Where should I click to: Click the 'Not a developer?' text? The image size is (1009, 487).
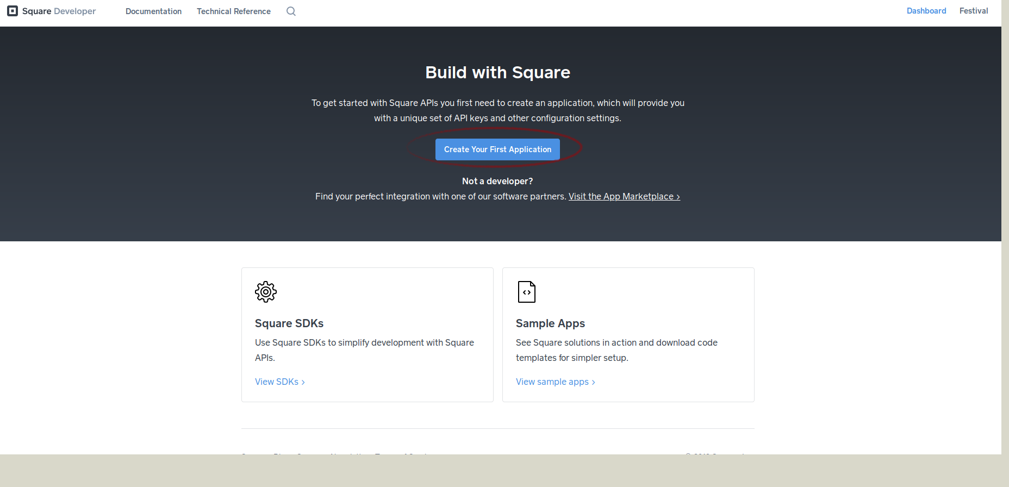click(x=497, y=182)
